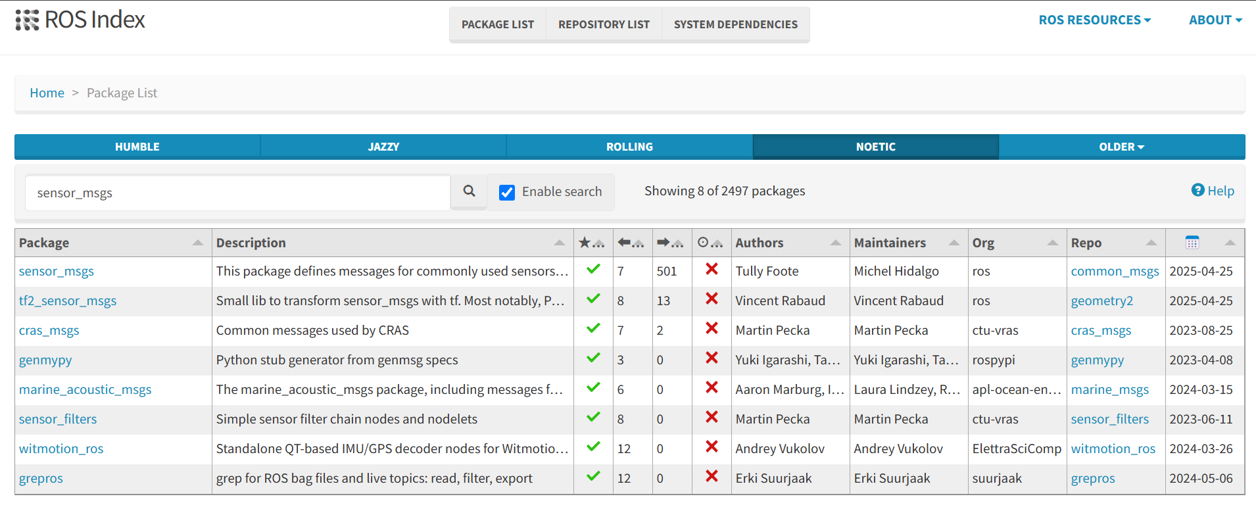
Task: Open the sensor_msgs package link
Action: (57, 271)
